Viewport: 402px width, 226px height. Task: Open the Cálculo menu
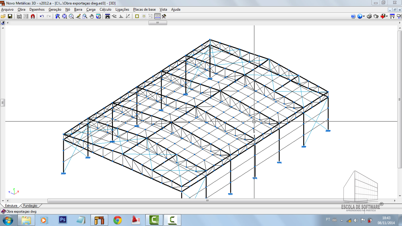[x=105, y=9]
